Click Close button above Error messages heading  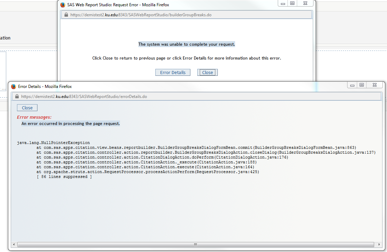[x=27, y=108]
